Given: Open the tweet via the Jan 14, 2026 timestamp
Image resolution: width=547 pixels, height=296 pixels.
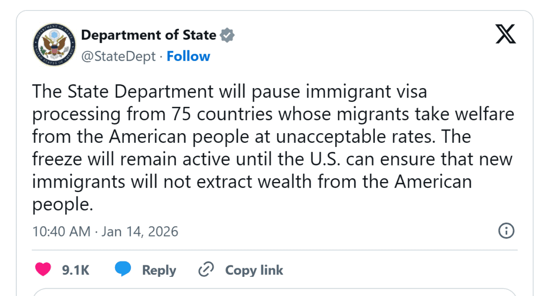Looking at the screenshot, I should pos(139,231).
